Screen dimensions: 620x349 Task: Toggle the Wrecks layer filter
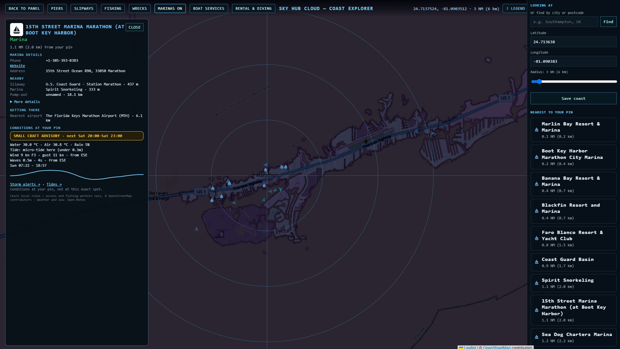click(x=140, y=8)
